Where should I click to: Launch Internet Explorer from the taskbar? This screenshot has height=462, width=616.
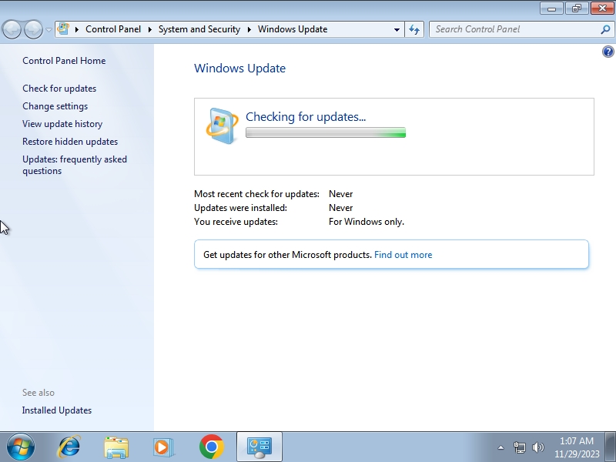(x=69, y=447)
